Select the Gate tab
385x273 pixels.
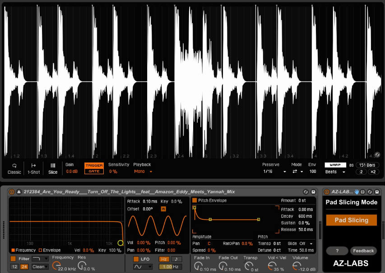point(94,171)
